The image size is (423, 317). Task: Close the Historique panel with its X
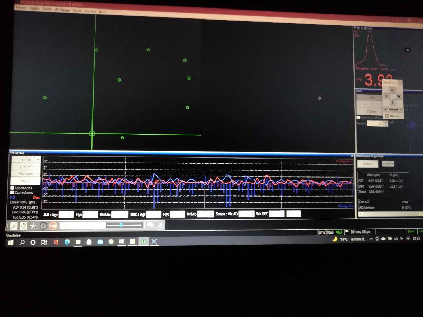click(352, 156)
